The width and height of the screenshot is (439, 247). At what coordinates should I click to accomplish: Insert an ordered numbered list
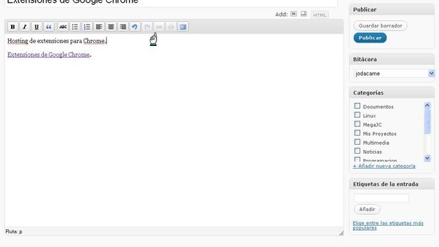coord(87,27)
